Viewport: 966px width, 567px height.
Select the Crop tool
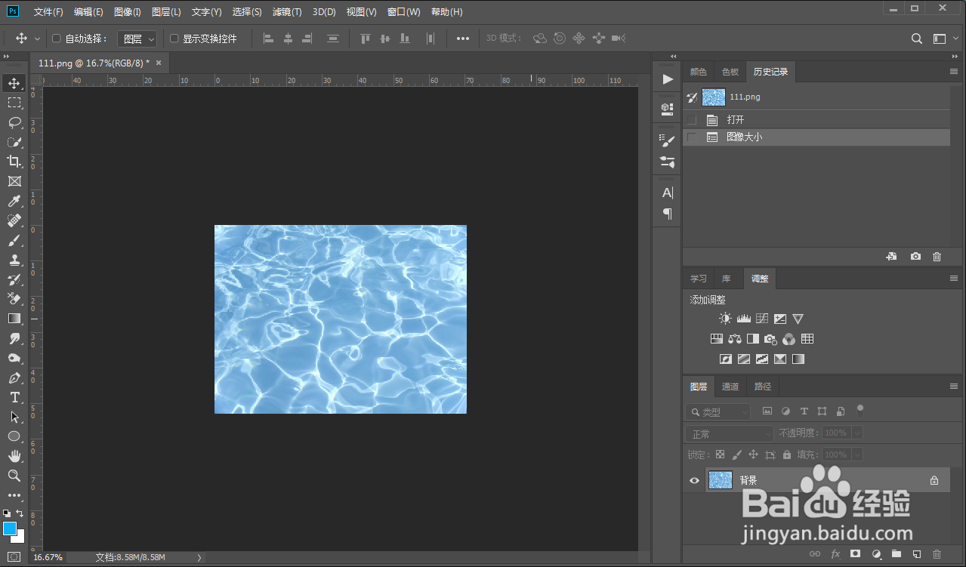point(14,162)
